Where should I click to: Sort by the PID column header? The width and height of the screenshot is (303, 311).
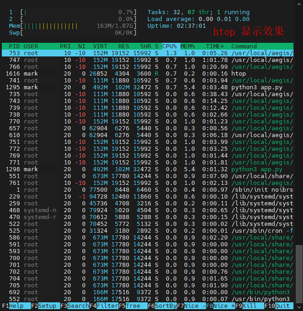(x=14, y=46)
